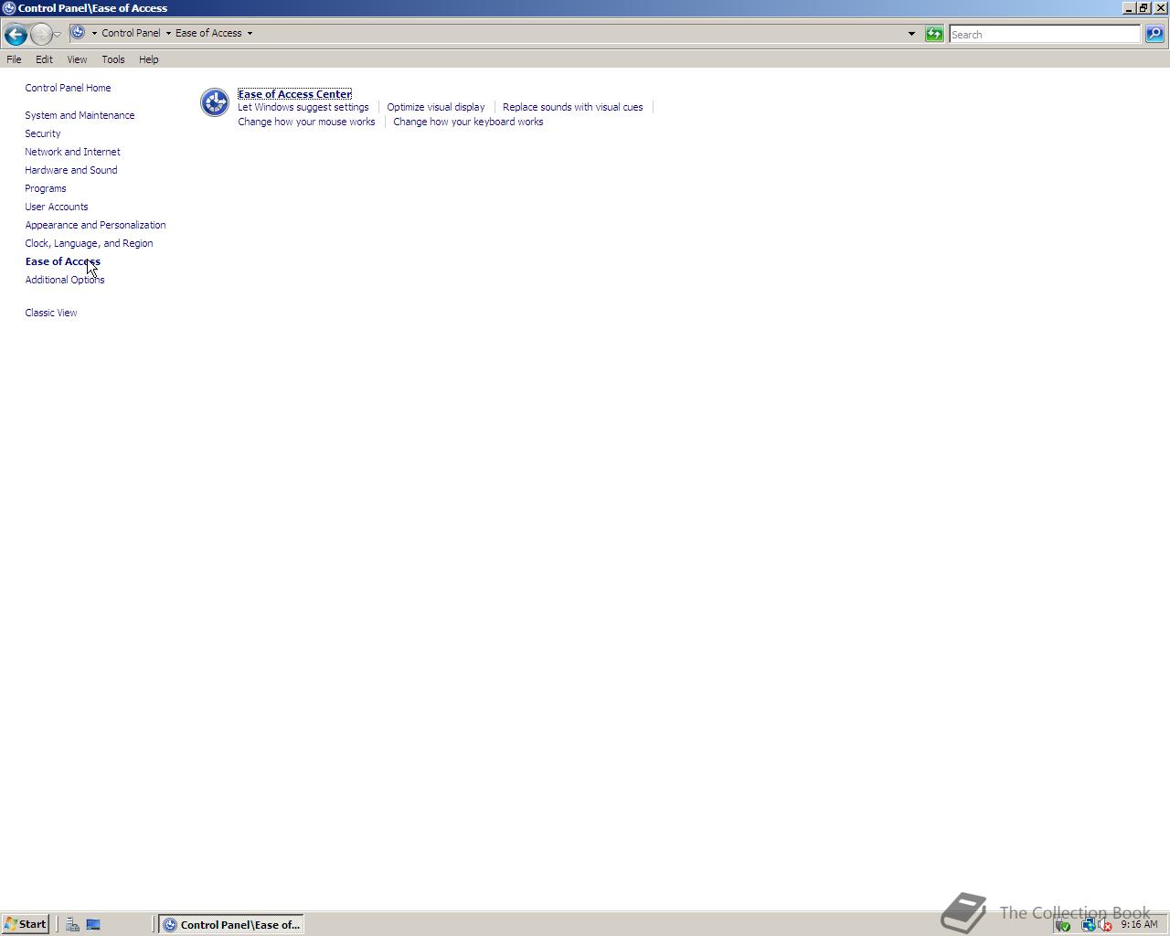This screenshot has width=1170, height=936.
Task: Open the Ease of Access Center heading link
Action: click(294, 94)
